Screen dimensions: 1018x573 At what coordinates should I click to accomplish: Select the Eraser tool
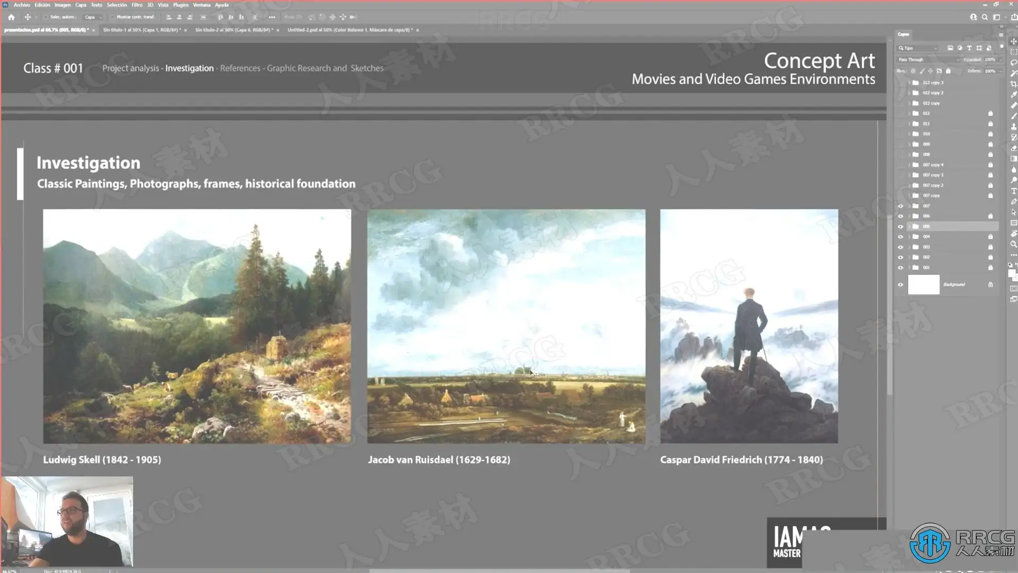(x=1014, y=148)
